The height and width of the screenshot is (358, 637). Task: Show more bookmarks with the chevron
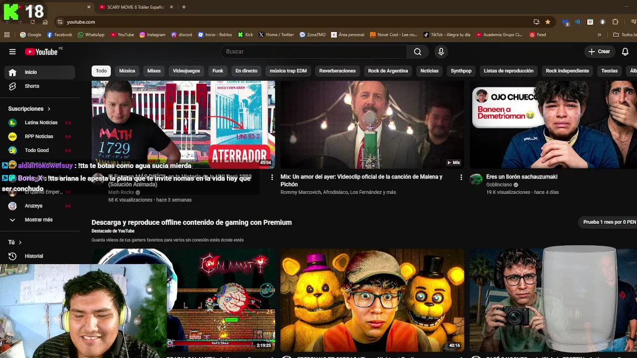click(599, 35)
